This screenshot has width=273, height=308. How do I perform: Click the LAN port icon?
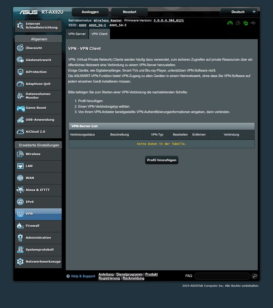tap(20, 166)
